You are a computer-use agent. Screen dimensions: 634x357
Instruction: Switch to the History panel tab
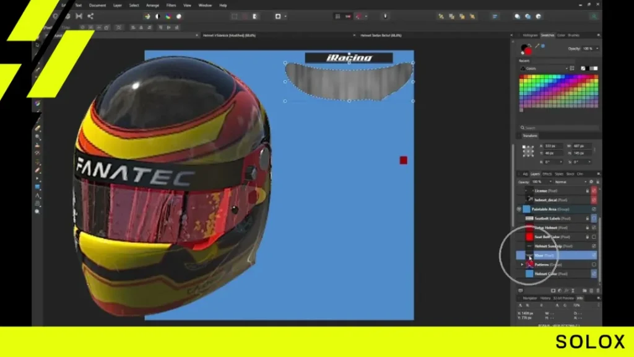(545, 298)
